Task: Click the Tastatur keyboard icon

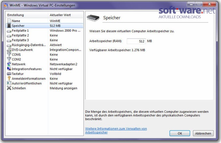Action: click(9, 74)
